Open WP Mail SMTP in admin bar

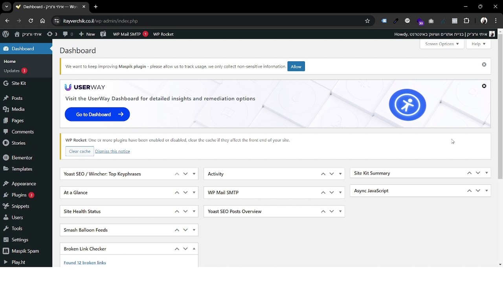coord(130,34)
